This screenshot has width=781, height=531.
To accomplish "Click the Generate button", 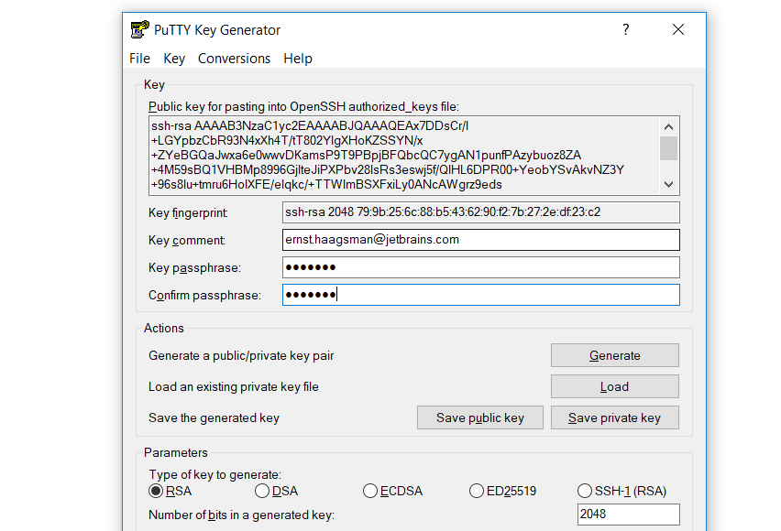I will 615,355.
